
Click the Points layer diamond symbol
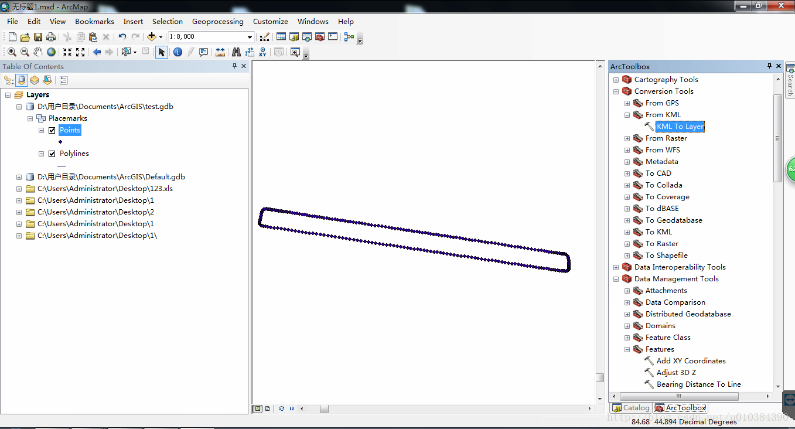pyautogui.click(x=60, y=142)
